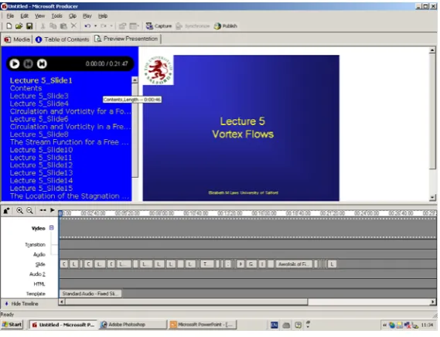The image size is (440, 337).
Task: Open the Windows Start menu
Action: [12, 325]
